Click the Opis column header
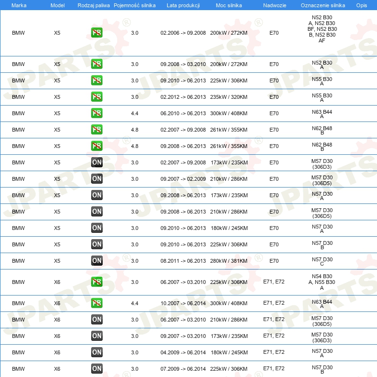 362,5
